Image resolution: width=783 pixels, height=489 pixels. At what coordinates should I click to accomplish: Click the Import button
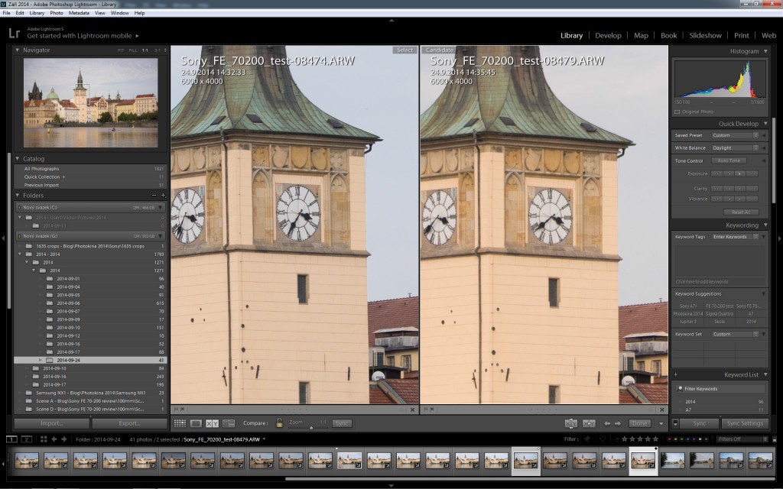tap(52, 423)
